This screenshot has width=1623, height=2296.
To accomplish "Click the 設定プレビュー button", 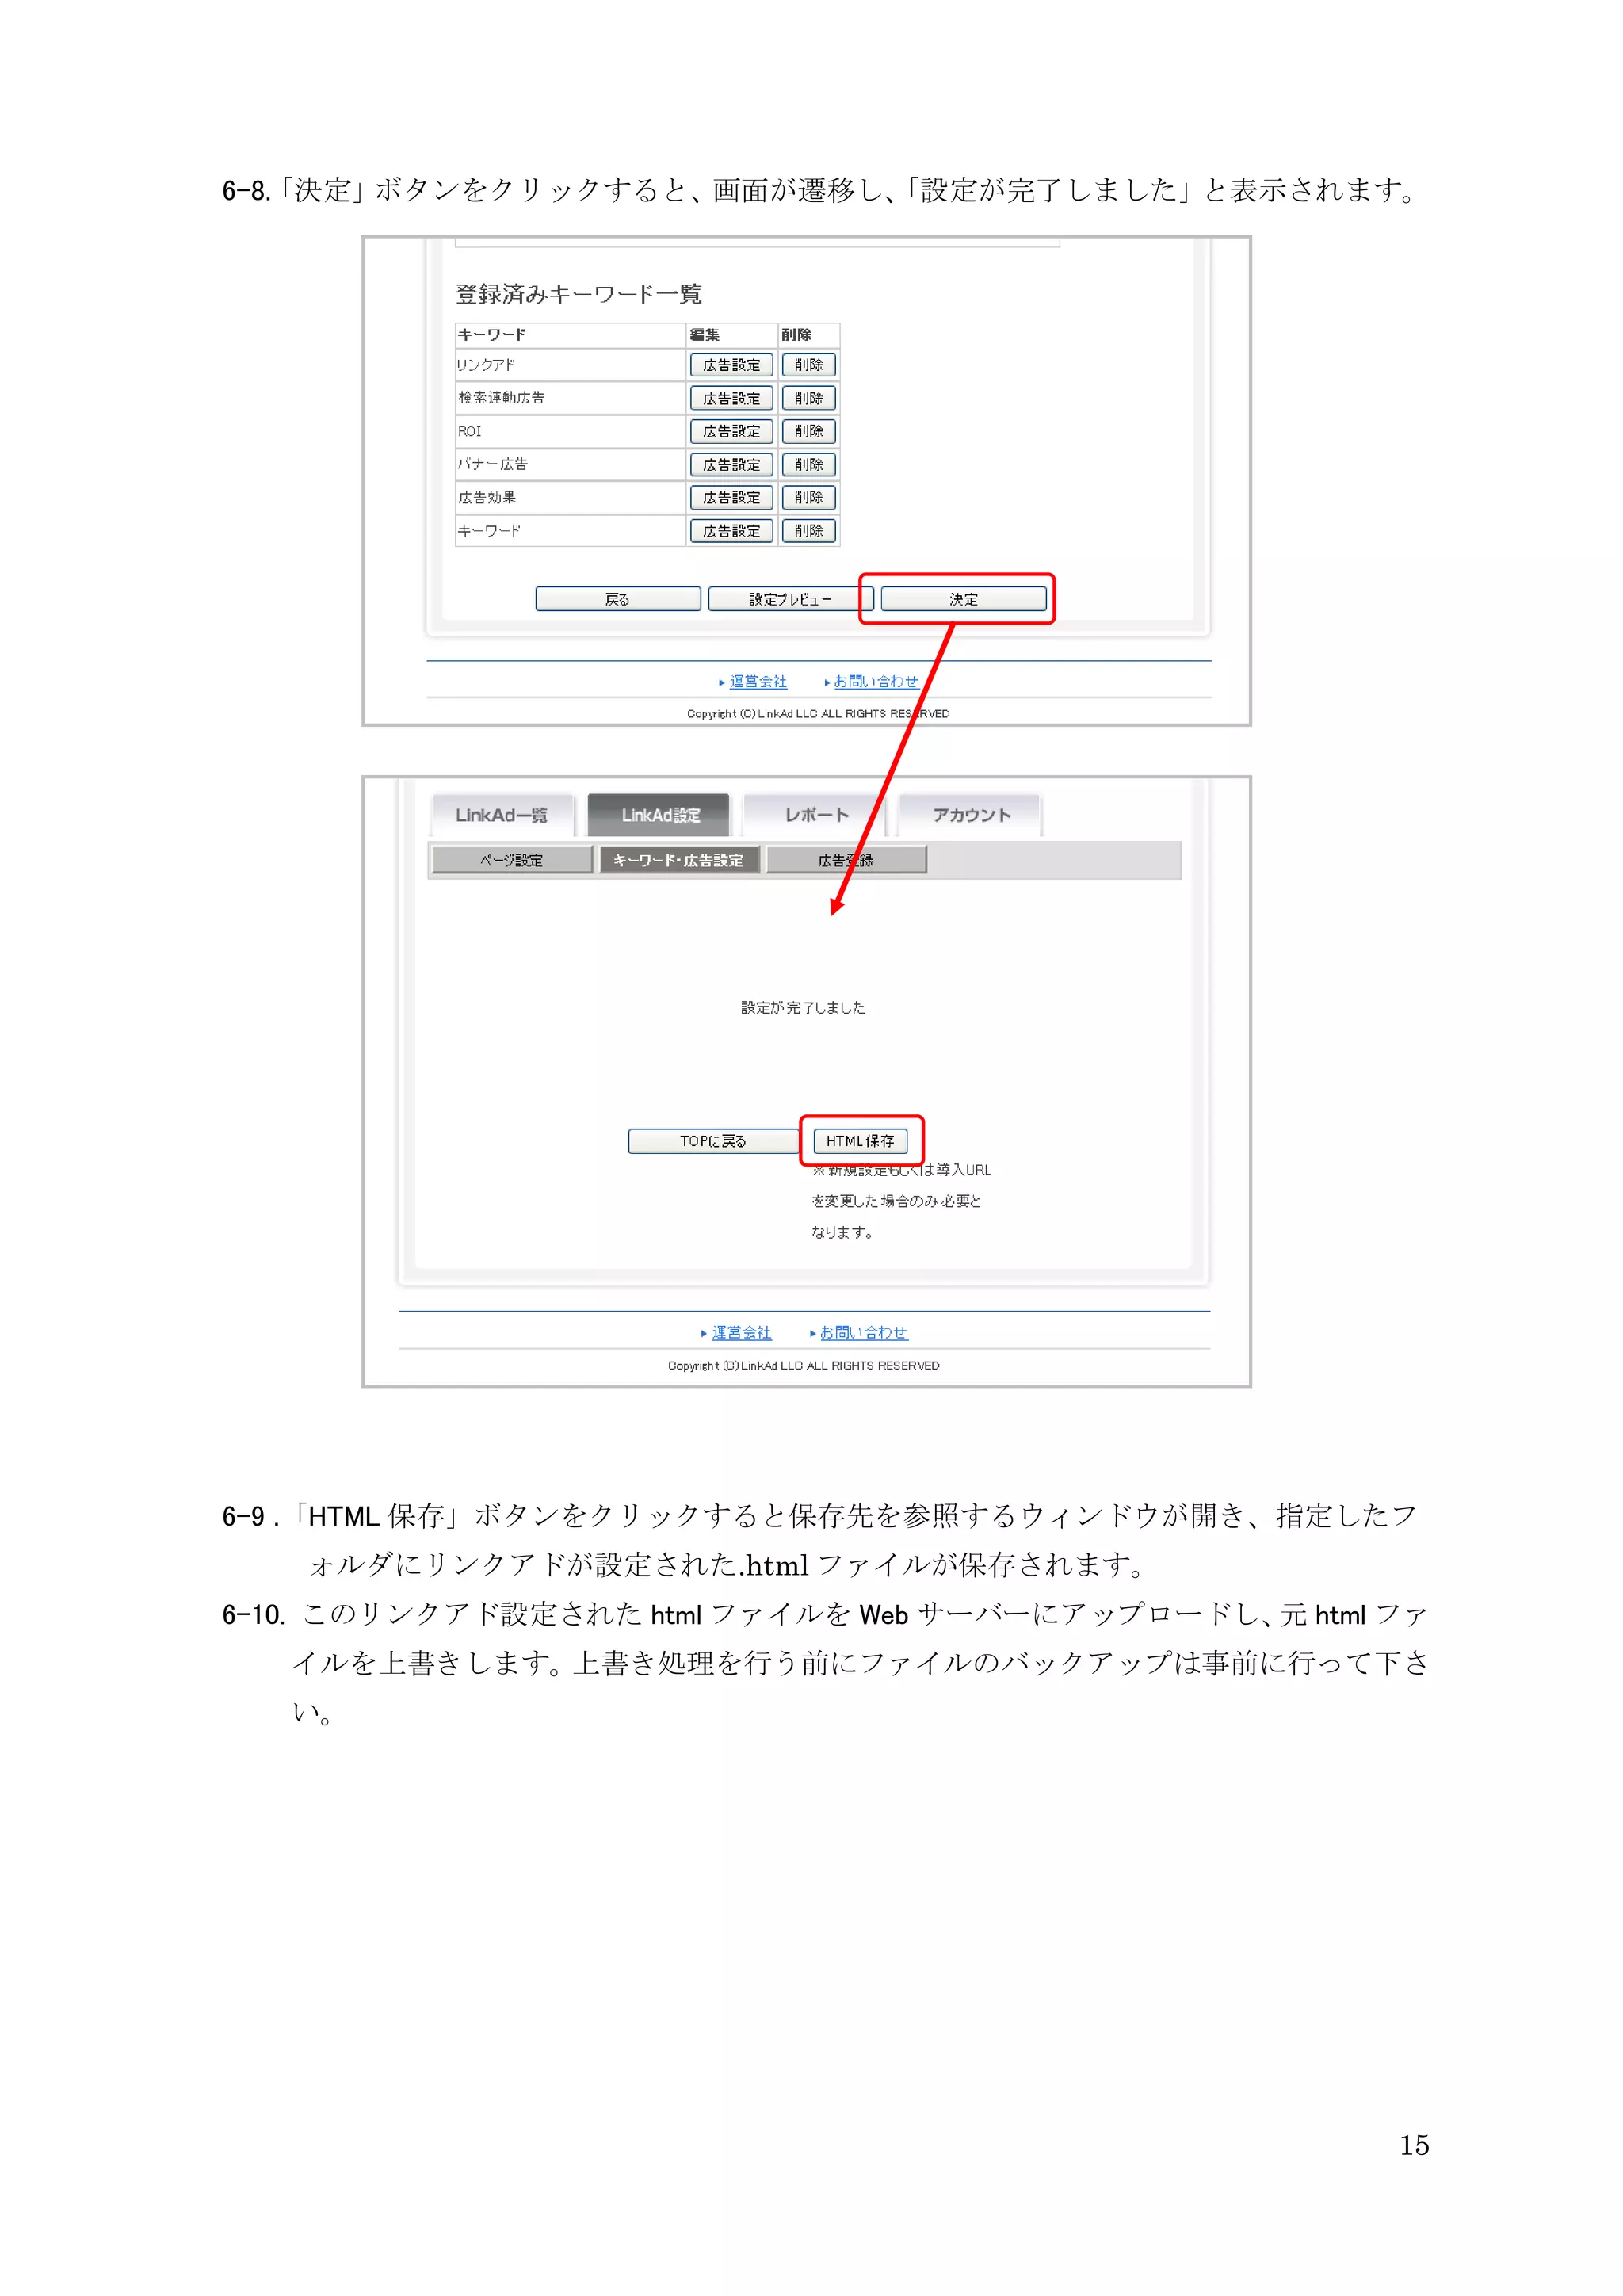I will tap(790, 599).
